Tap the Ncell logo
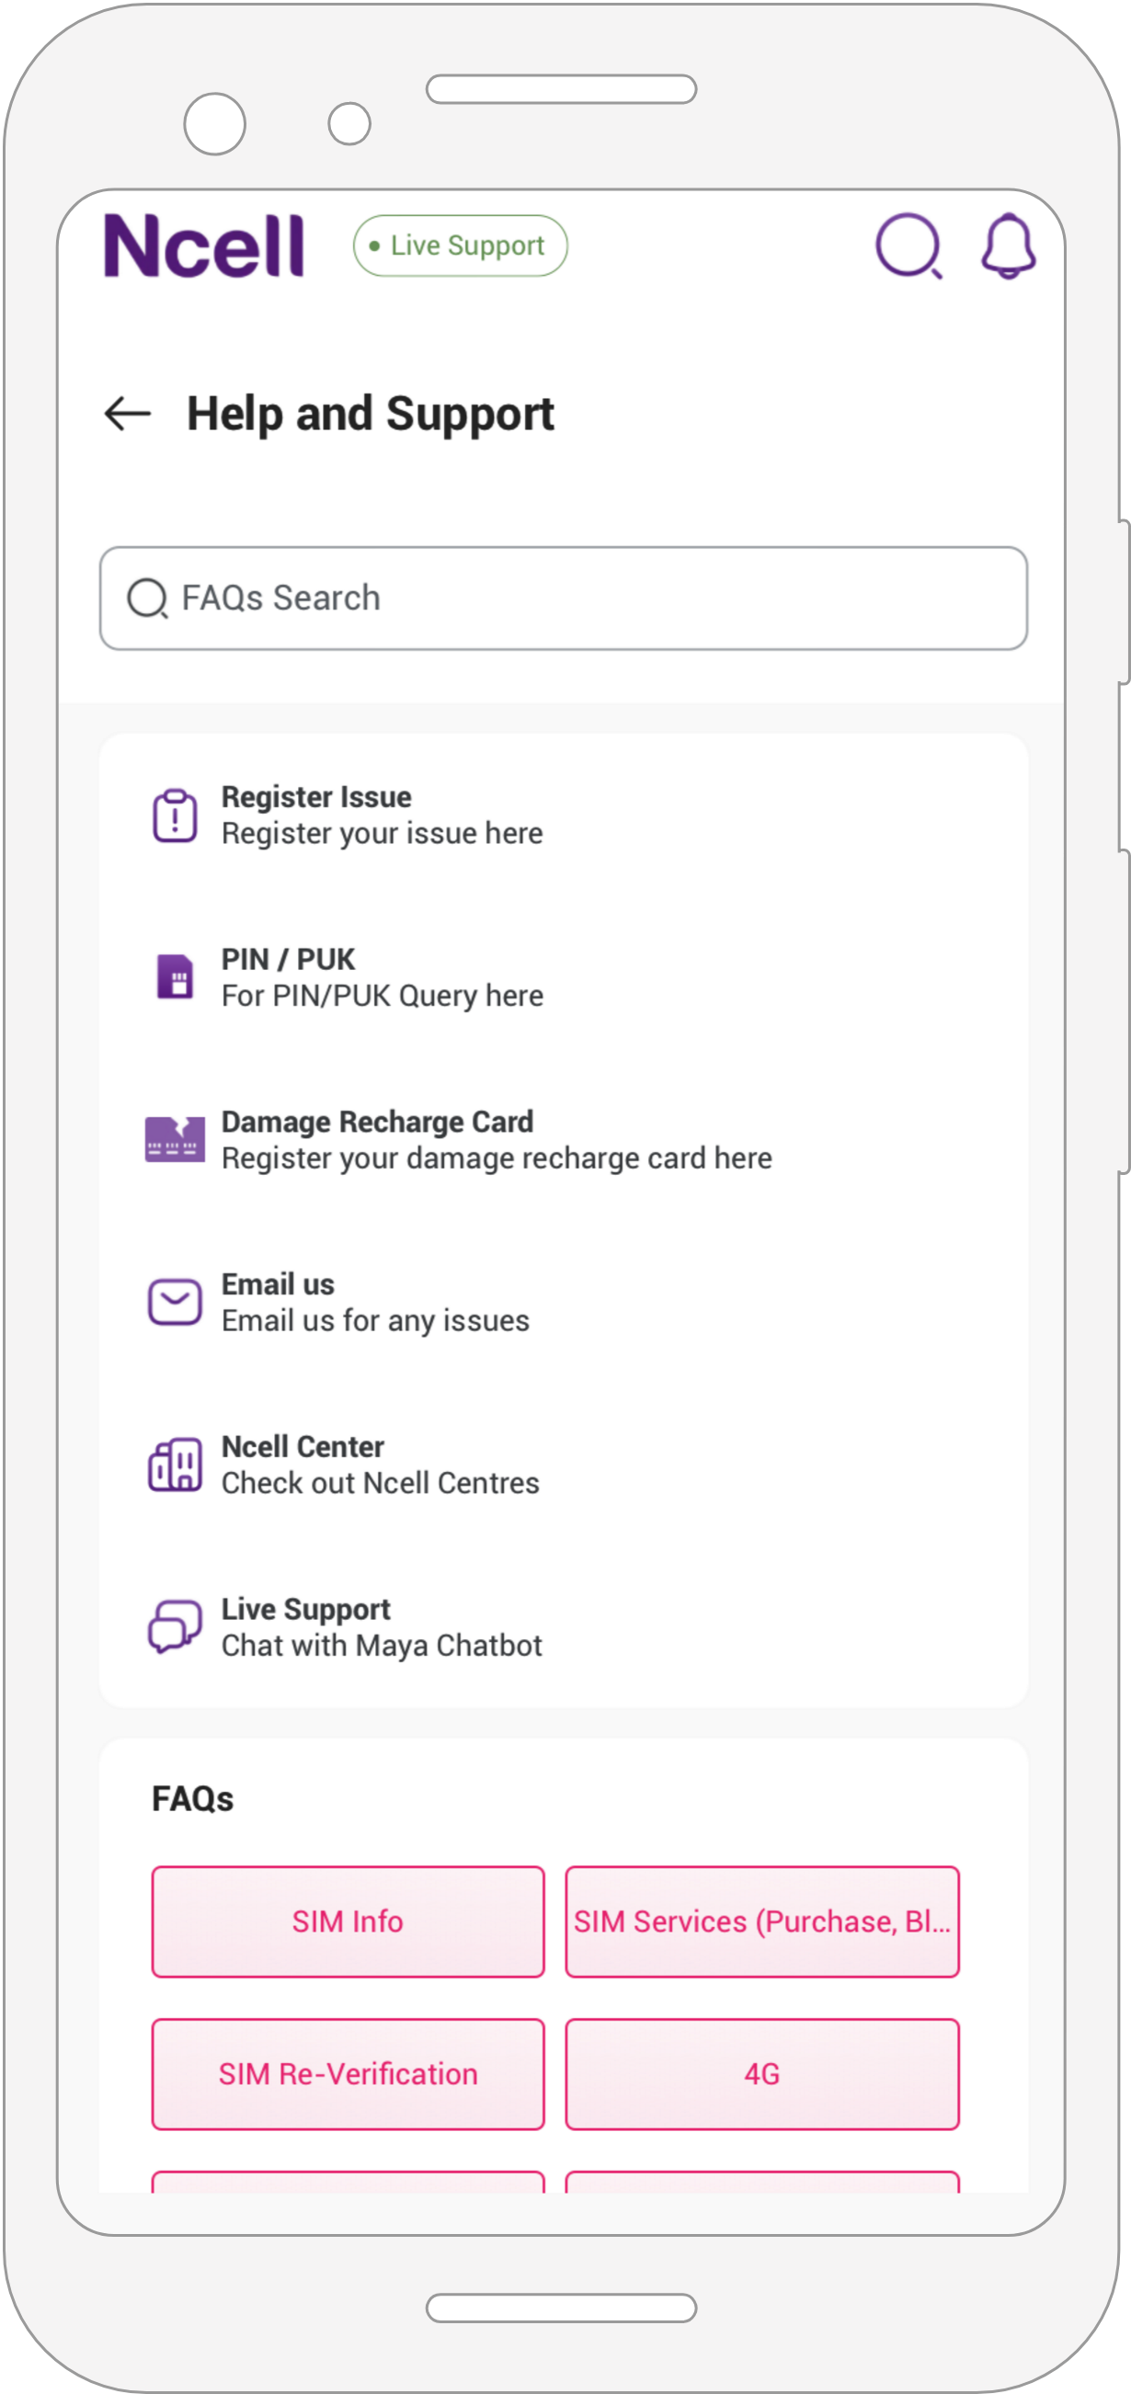The height and width of the screenshot is (2394, 1131). pyautogui.click(x=203, y=246)
